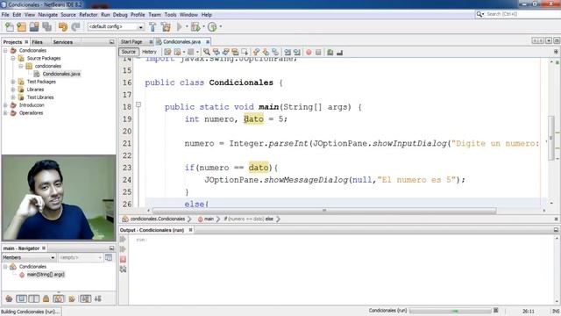Click the editor horizontal scrollbar
The height and width of the screenshot is (316, 561).
tap(324, 211)
